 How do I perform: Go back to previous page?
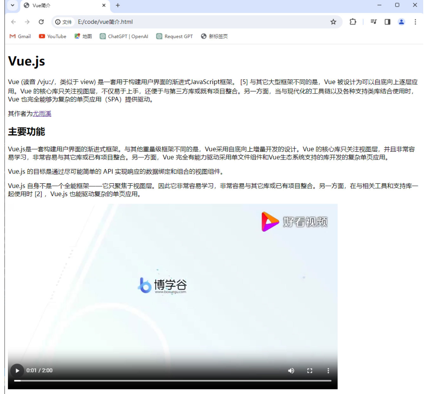(13, 22)
